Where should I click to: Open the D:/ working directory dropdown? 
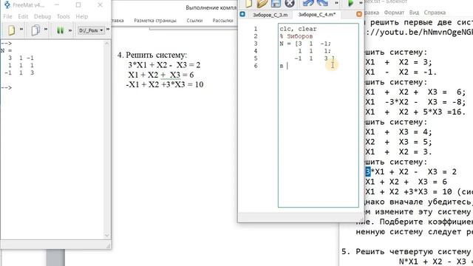91,30
